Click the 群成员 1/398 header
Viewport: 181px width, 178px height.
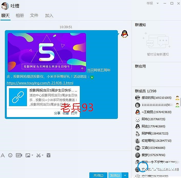point(146,91)
